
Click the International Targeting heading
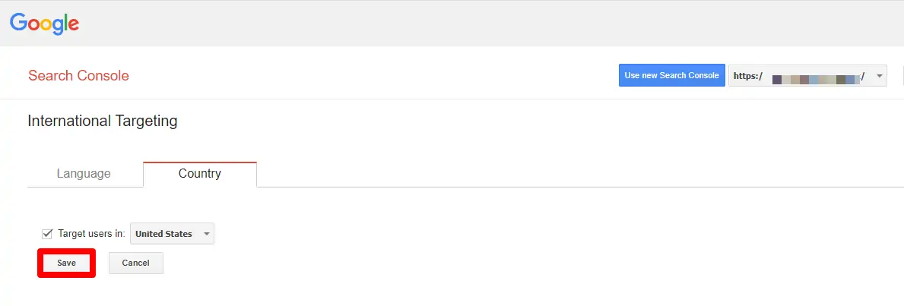(x=102, y=121)
